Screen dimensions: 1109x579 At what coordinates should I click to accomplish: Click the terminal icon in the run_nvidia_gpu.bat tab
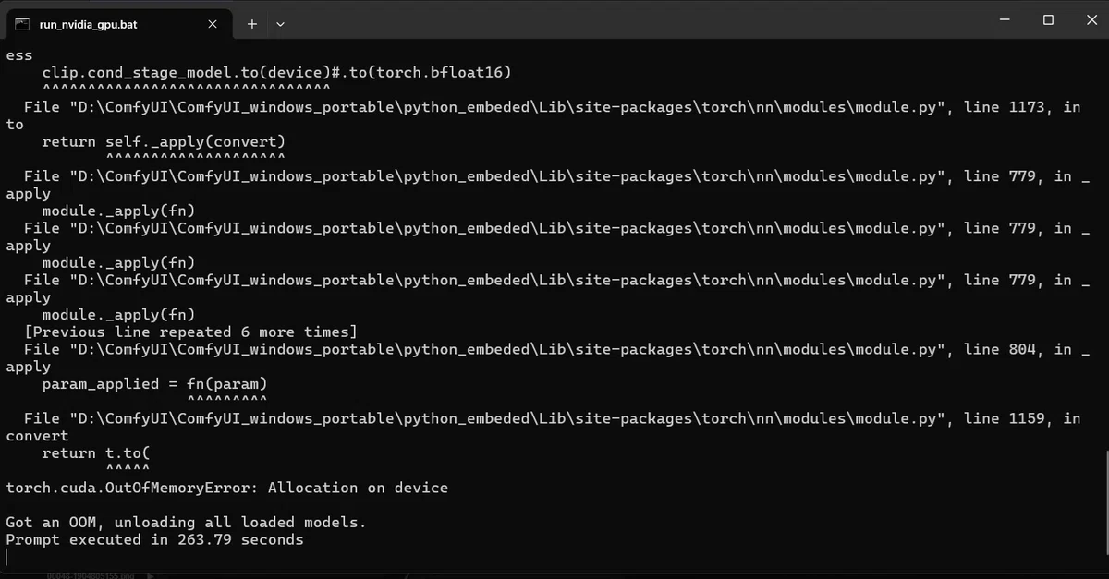22,24
